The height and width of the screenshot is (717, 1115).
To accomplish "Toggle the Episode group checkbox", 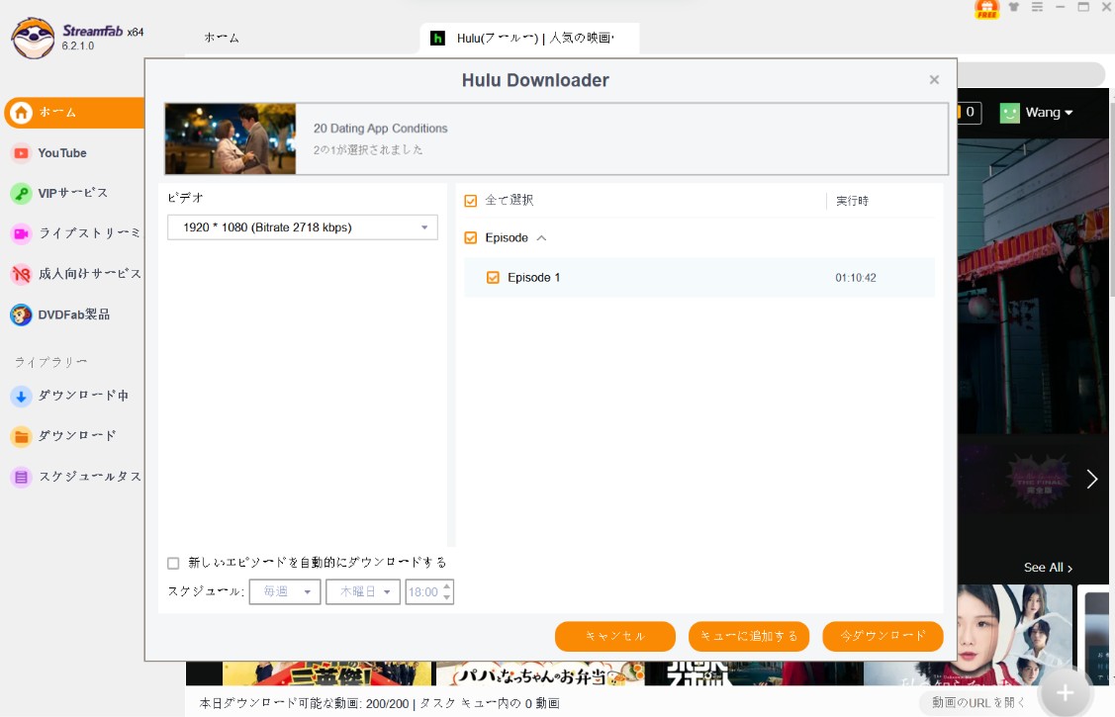I will pyautogui.click(x=471, y=238).
